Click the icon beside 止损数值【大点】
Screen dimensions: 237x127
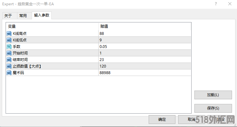click(9, 66)
